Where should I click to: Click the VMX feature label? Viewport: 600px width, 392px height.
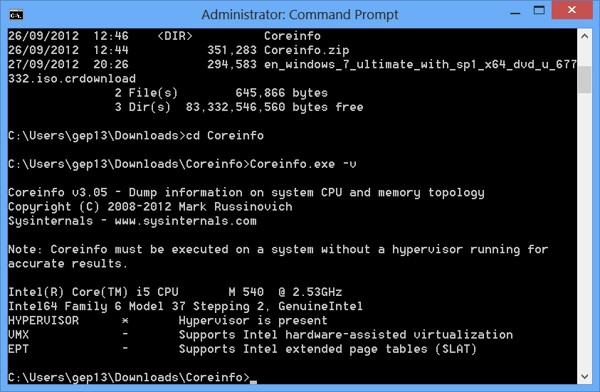click(19, 334)
